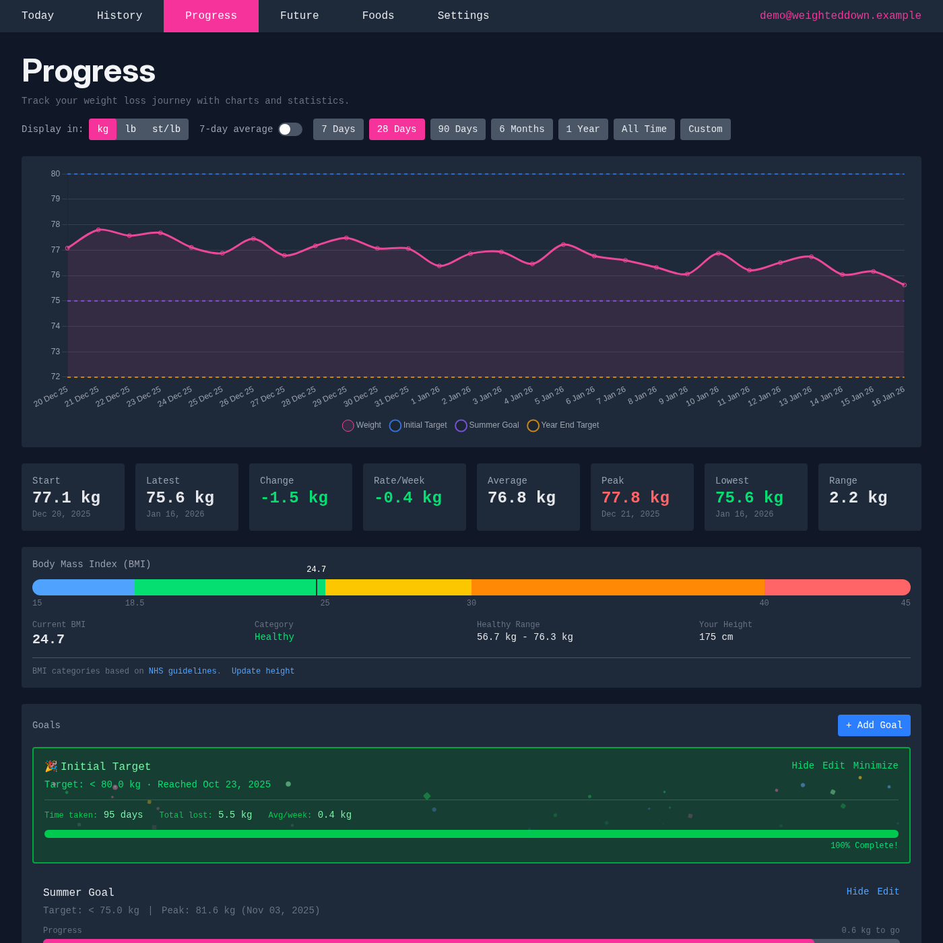Screen dimensions: 943x943
Task: Switch to the History tab
Action: tap(119, 15)
